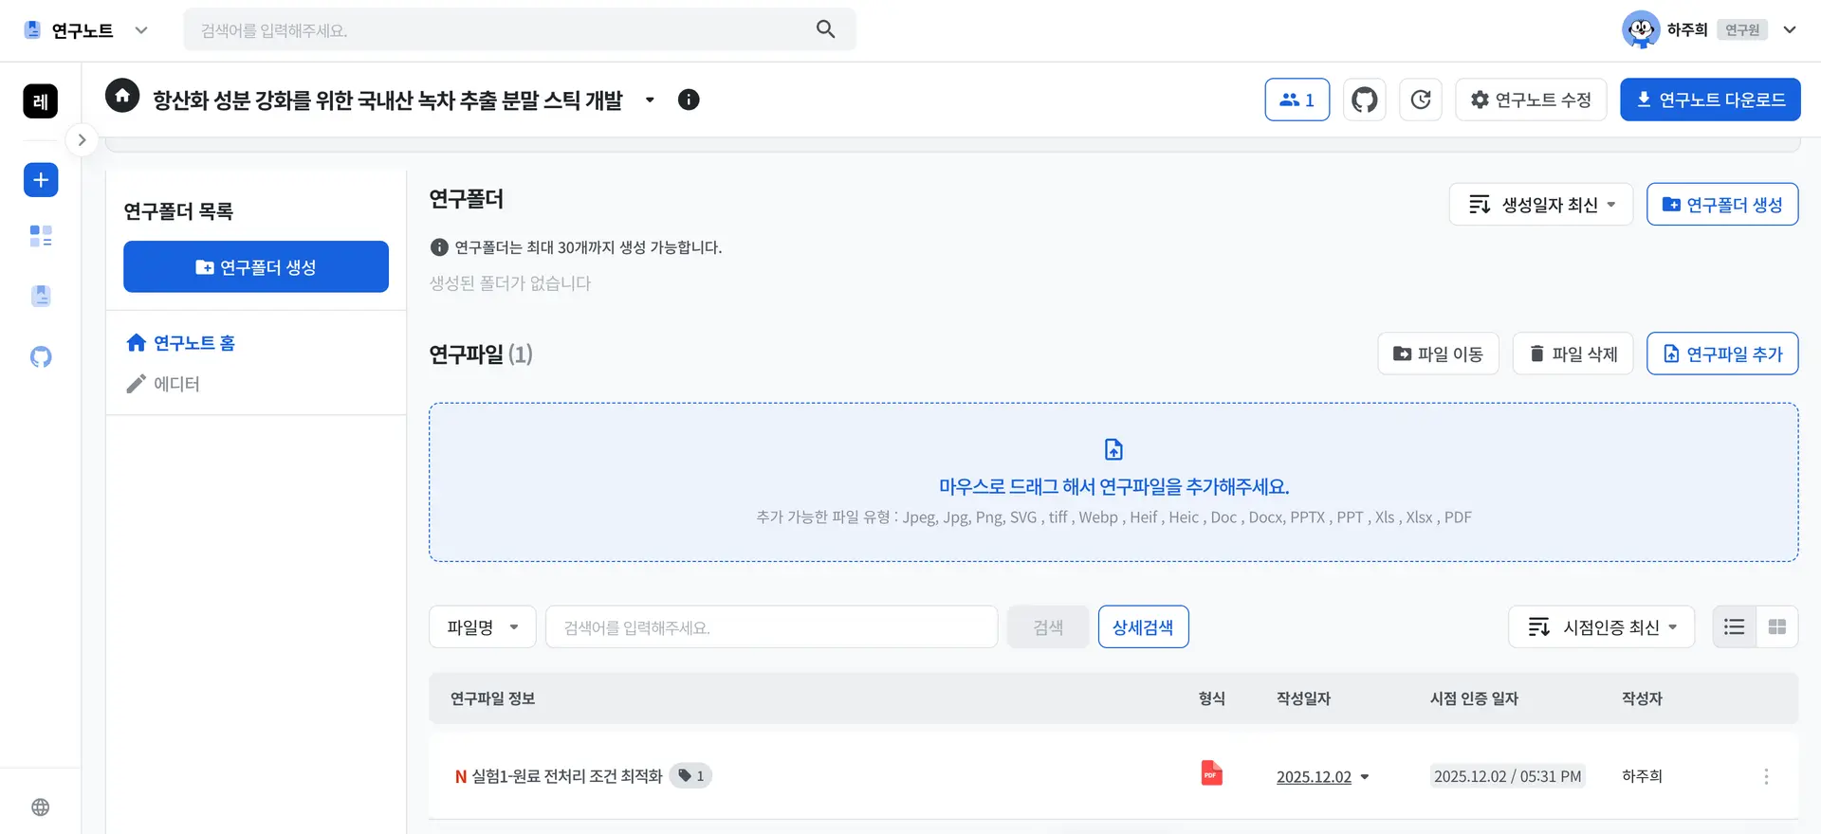Open the 하주희 profile avatar
This screenshot has width=1821, height=834.
(x=1641, y=29)
